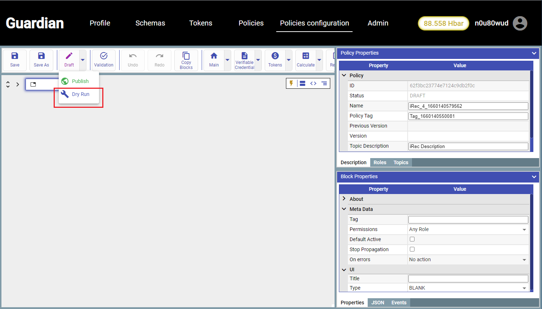
Task: Click the Guardian logo
Action: (x=35, y=23)
